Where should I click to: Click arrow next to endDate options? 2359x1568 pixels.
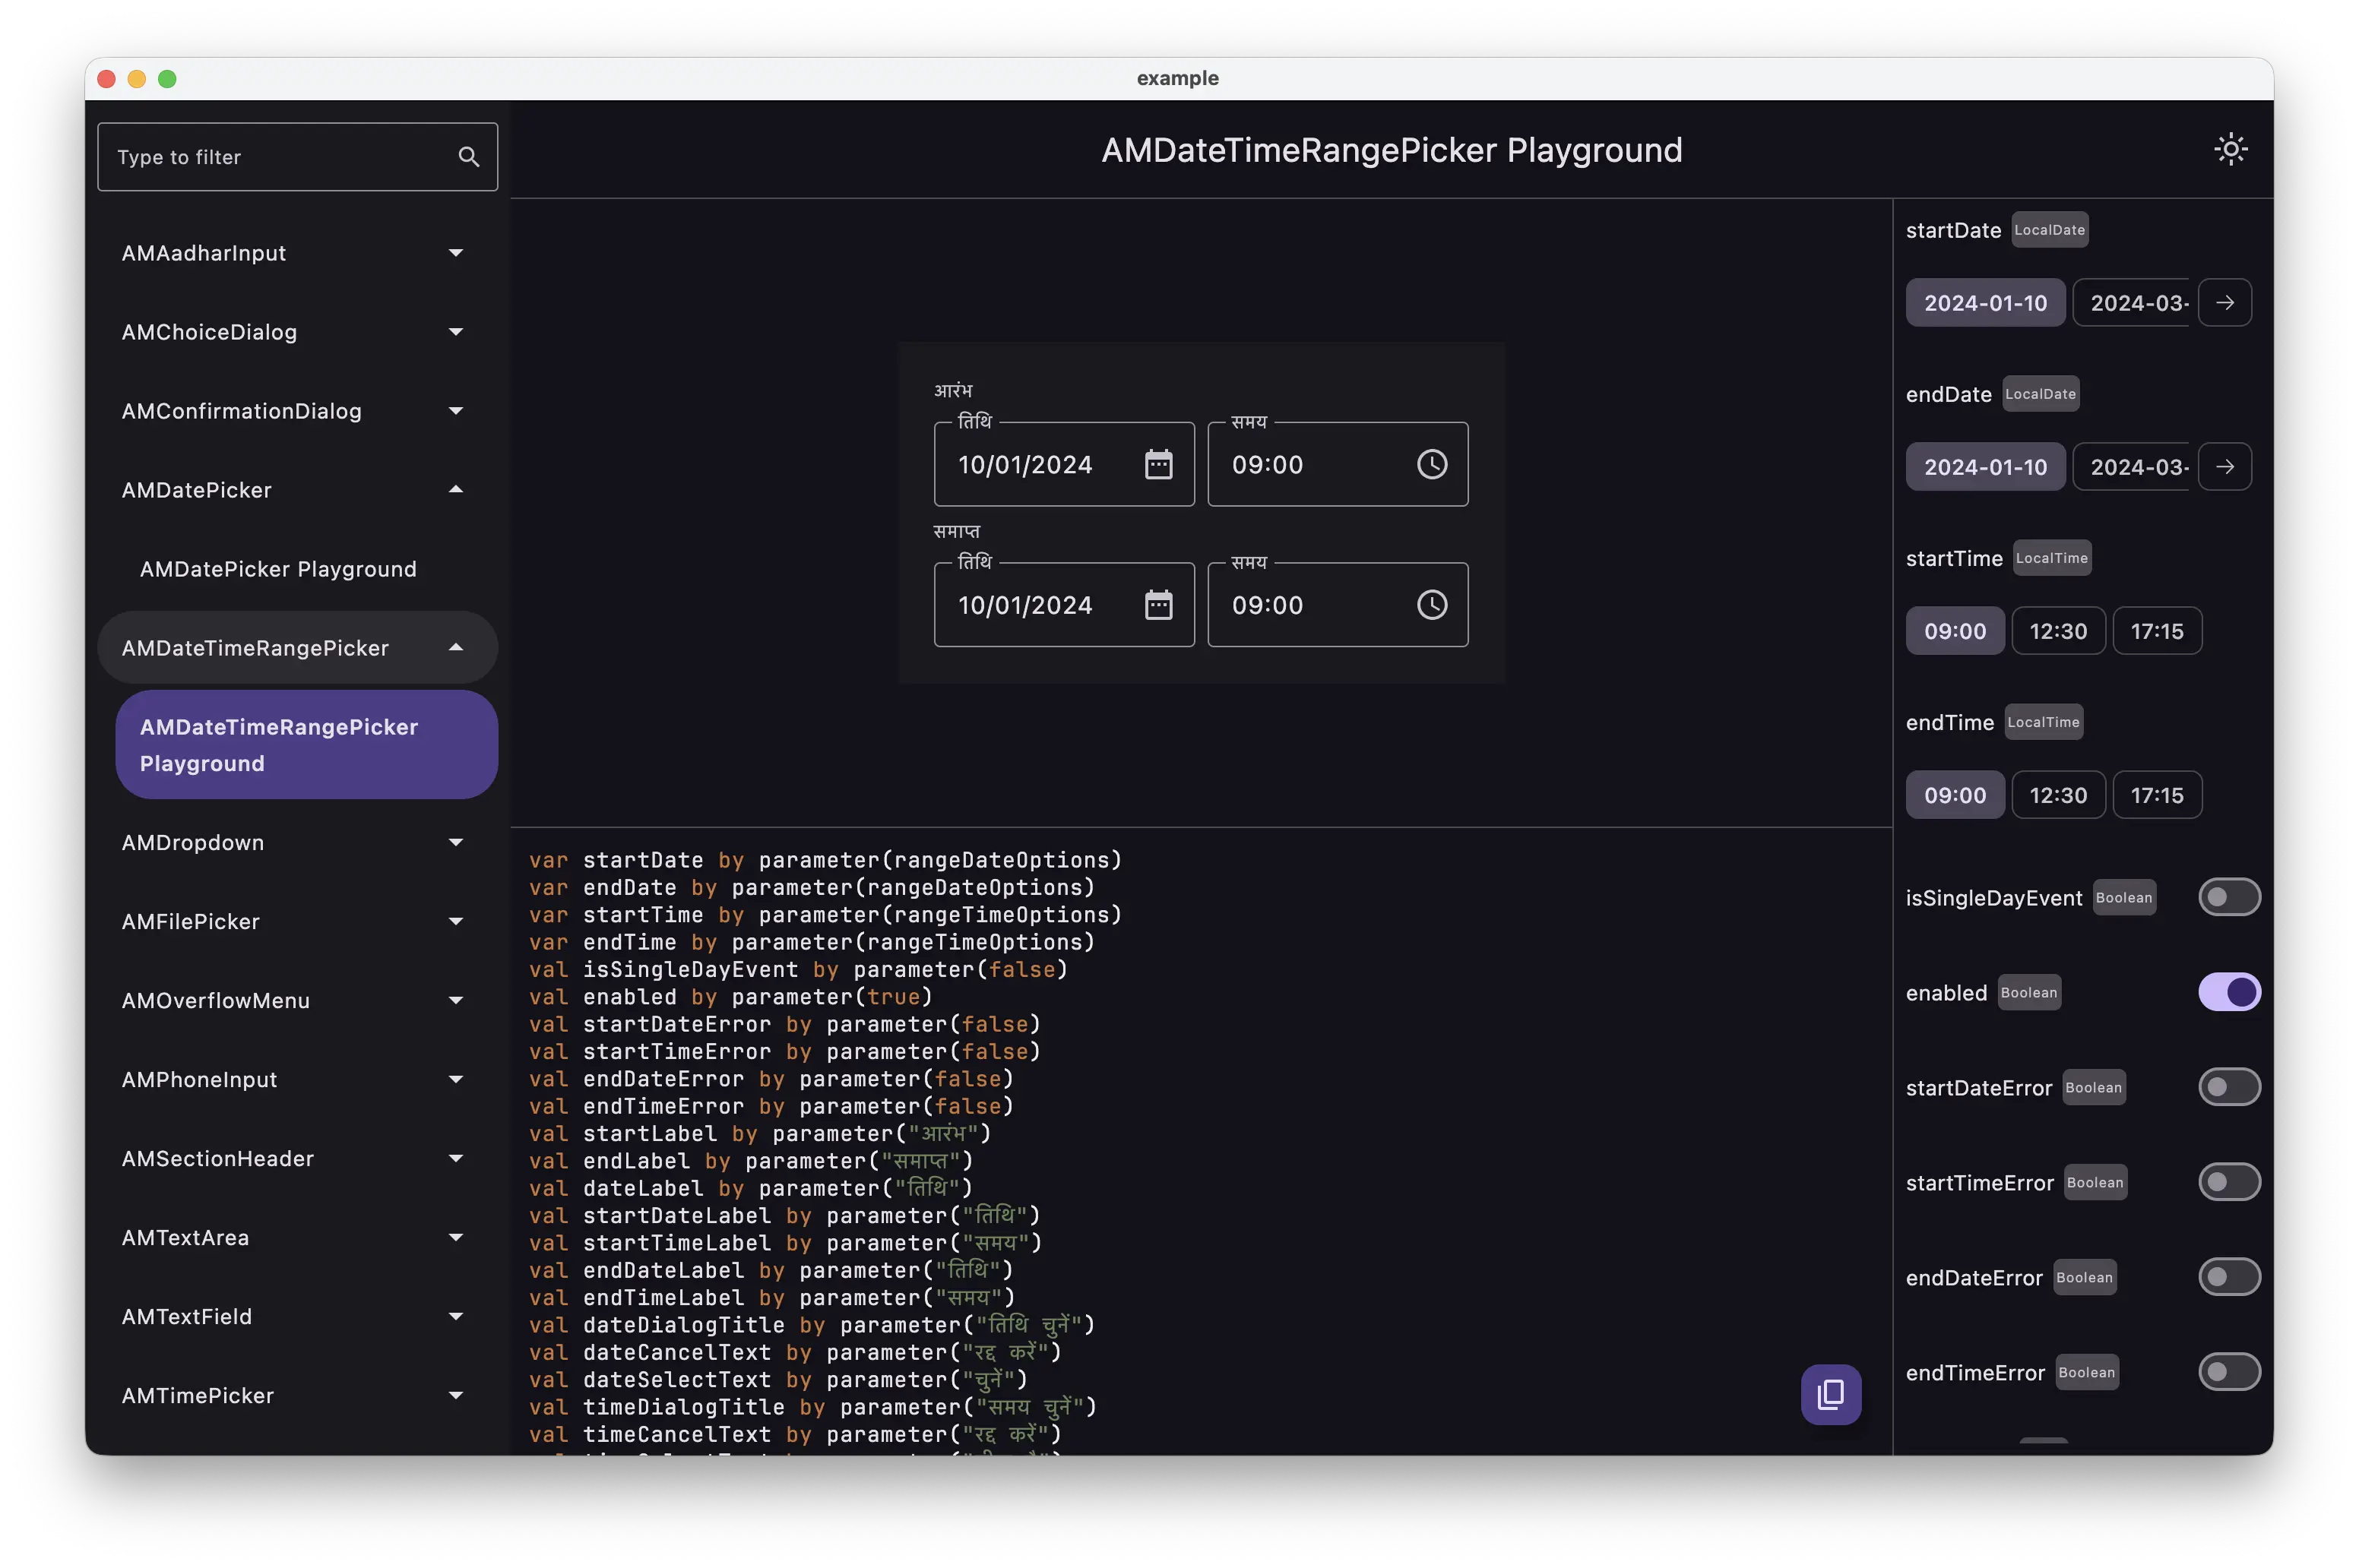(2225, 467)
